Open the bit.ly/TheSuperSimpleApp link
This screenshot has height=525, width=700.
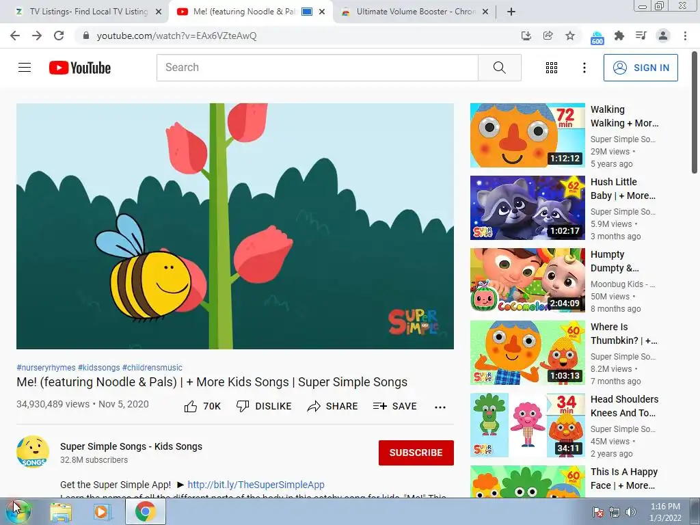(256, 485)
